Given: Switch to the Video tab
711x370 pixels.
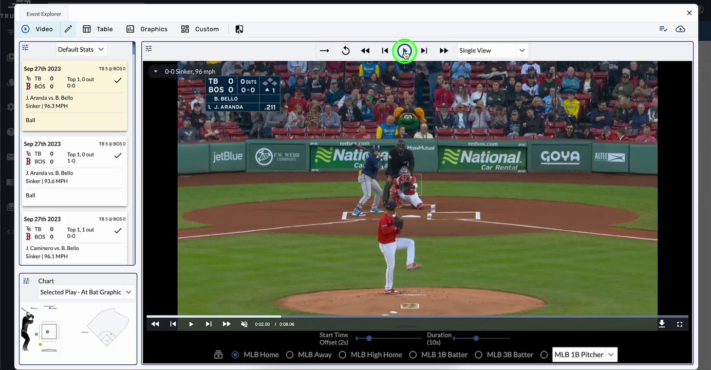Looking at the screenshot, I should point(37,29).
